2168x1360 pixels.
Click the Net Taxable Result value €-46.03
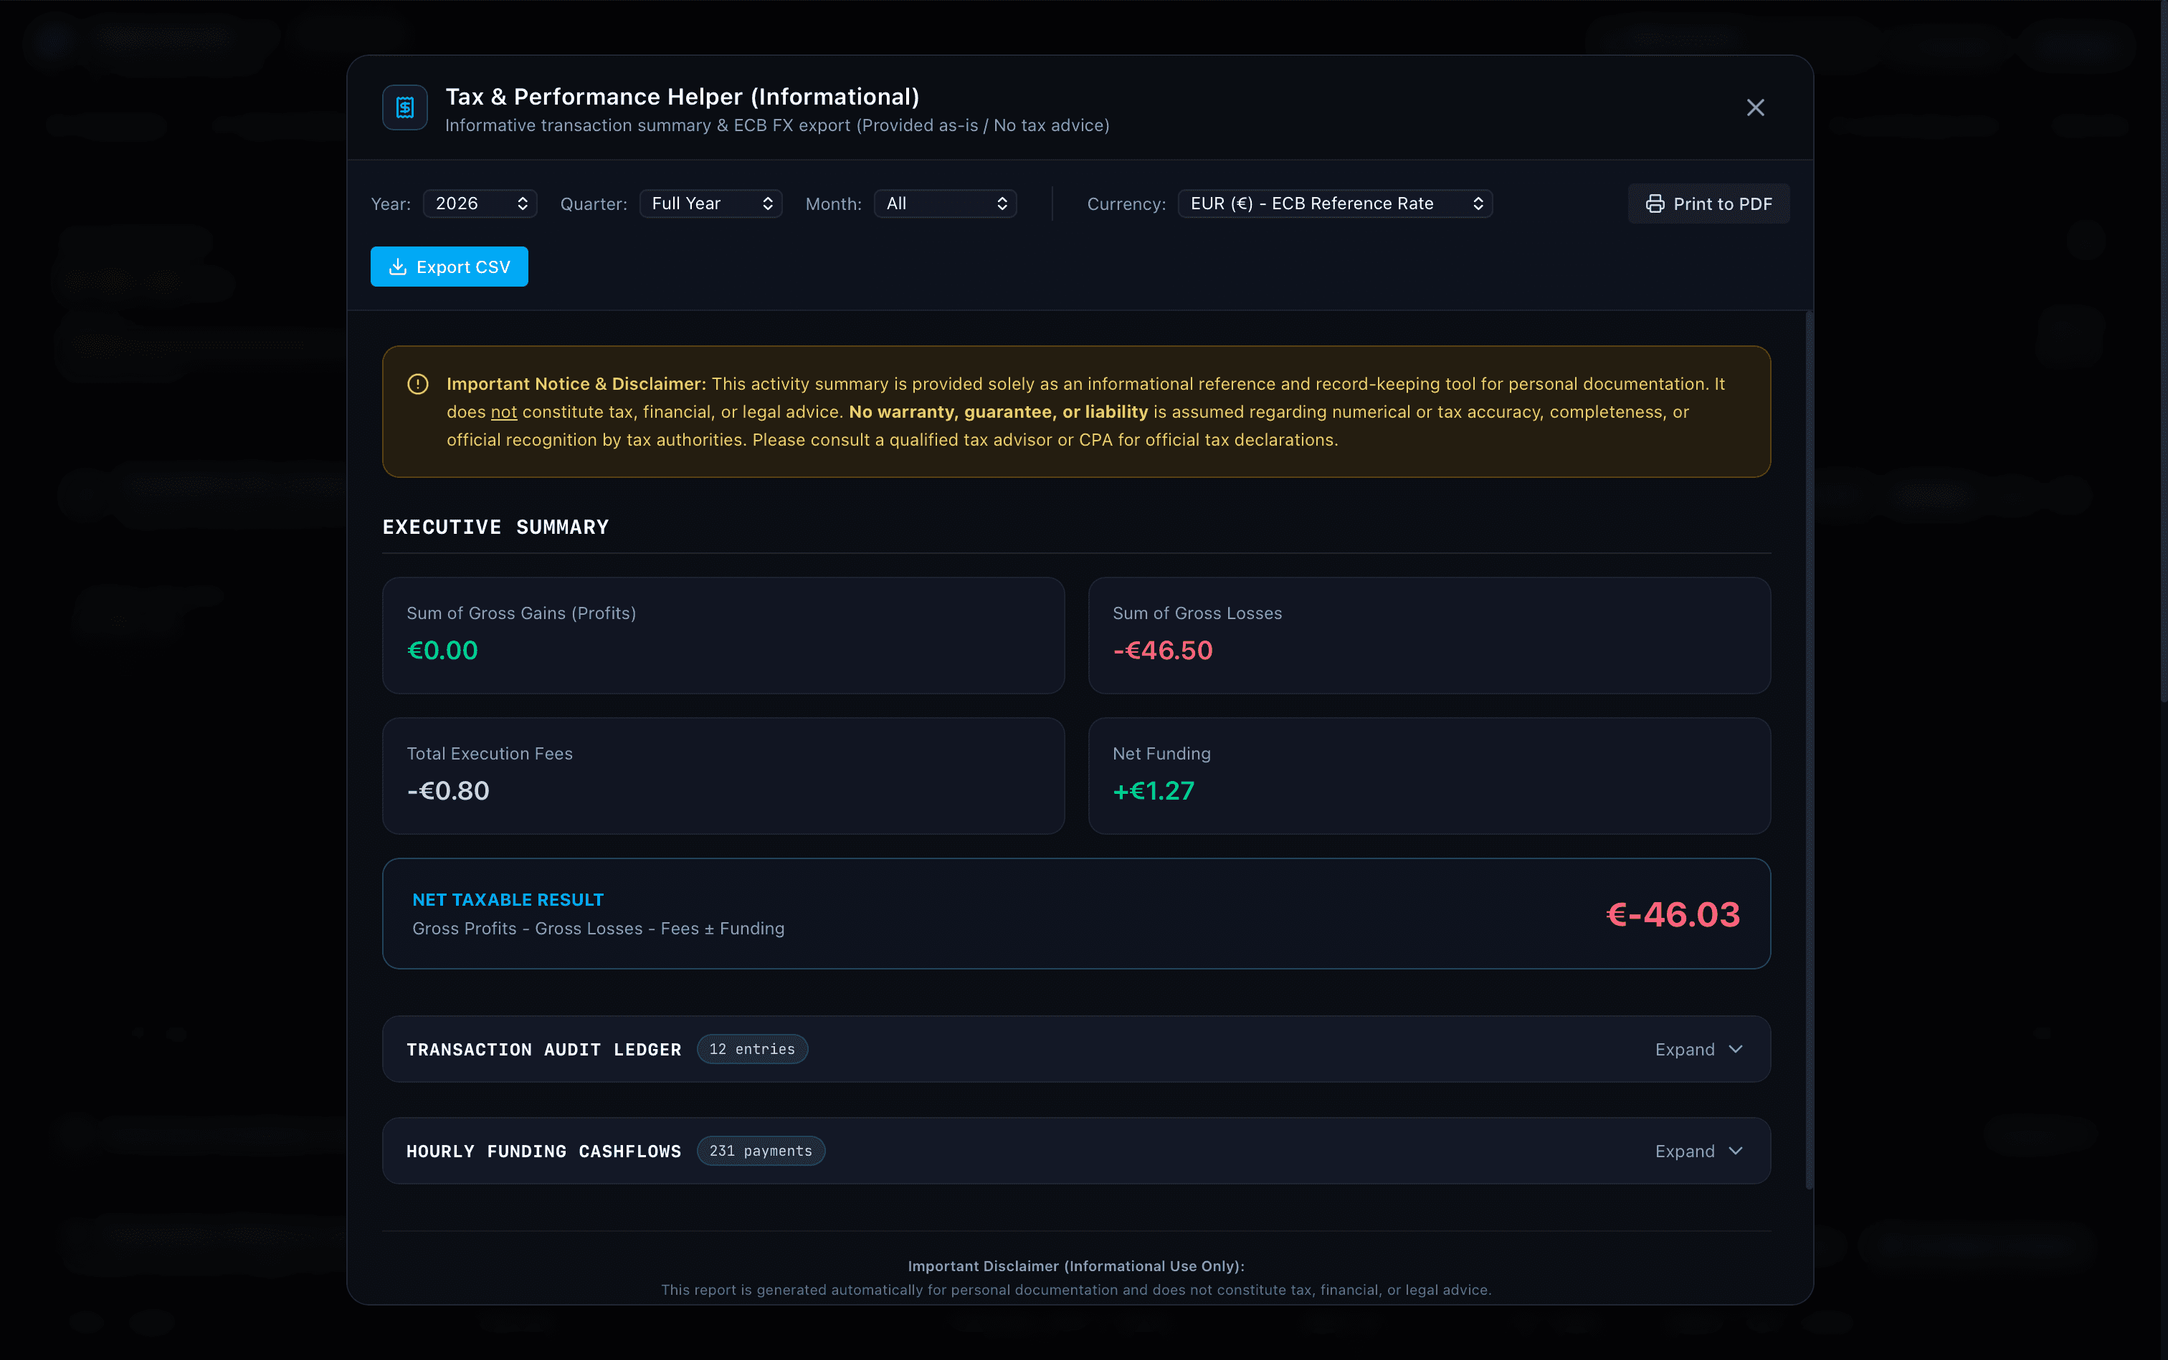tap(1673, 915)
